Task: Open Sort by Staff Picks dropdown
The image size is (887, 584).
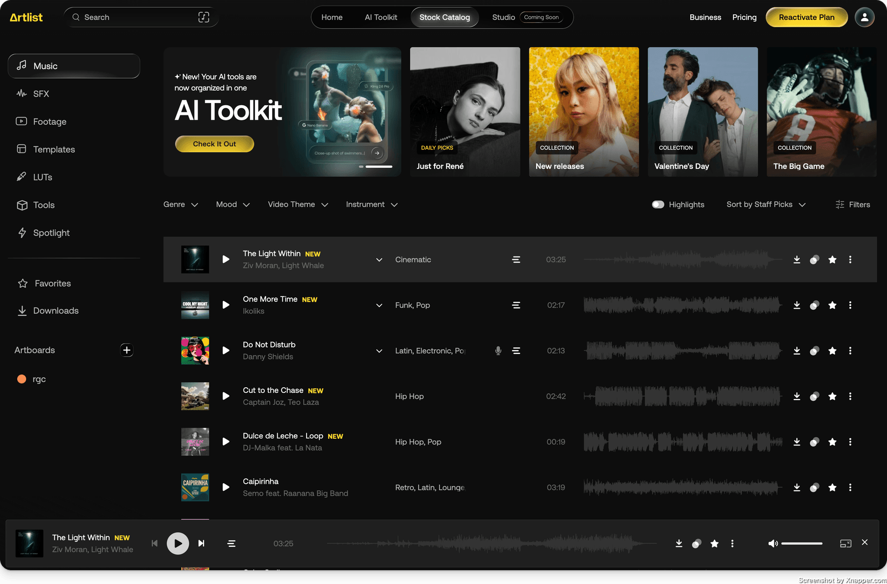Action: point(766,204)
